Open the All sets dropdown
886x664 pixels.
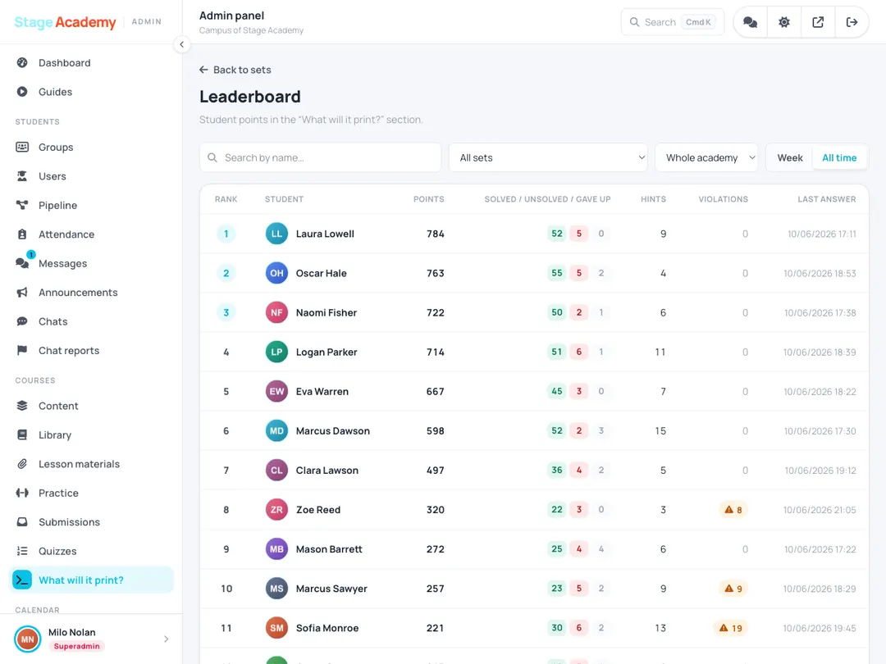pyautogui.click(x=548, y=157)
